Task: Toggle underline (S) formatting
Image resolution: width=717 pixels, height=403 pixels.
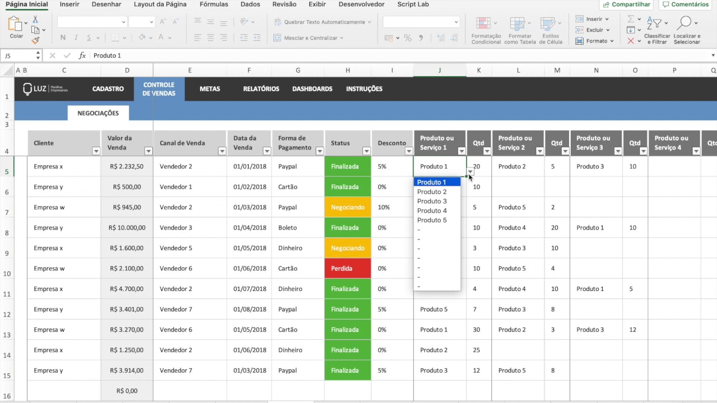Action: (89, 38)
